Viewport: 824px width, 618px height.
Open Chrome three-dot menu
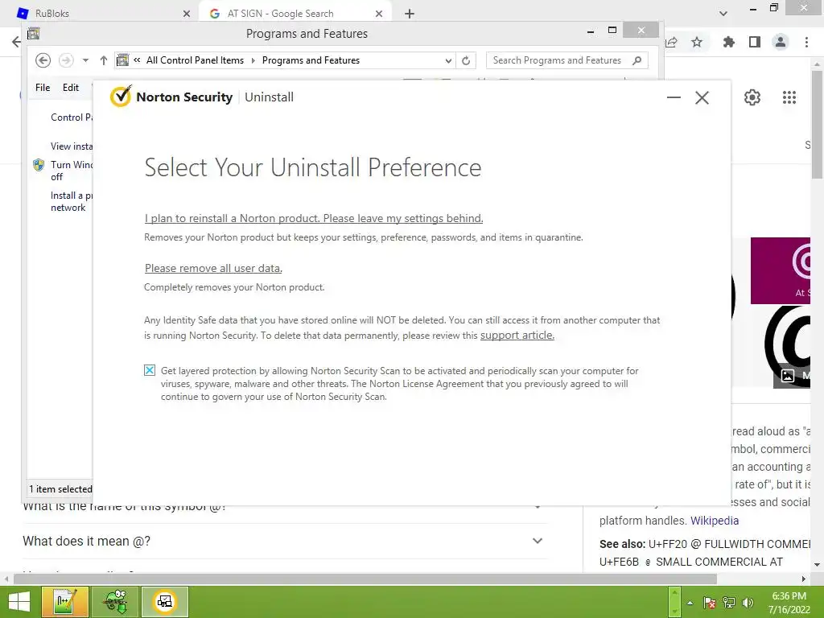coord(806,42)
